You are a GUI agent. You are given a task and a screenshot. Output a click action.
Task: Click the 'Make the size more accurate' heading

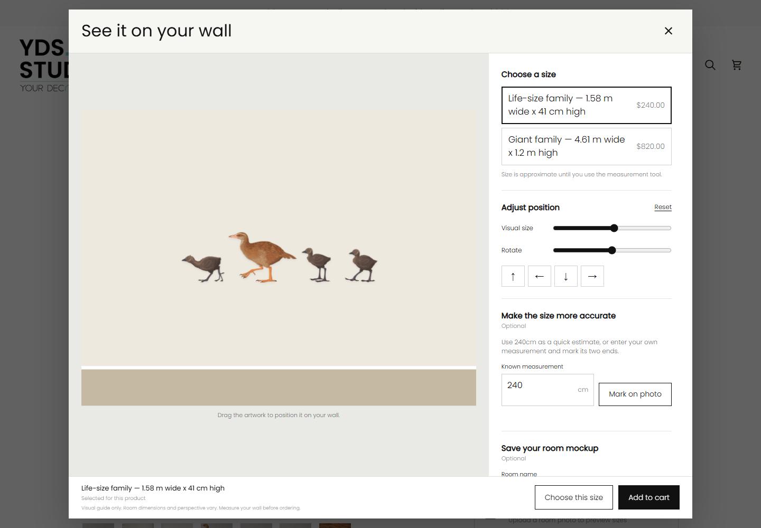coord(559,316)
